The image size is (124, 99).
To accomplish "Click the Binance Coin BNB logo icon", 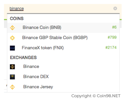I will click(x=12, y=28).
